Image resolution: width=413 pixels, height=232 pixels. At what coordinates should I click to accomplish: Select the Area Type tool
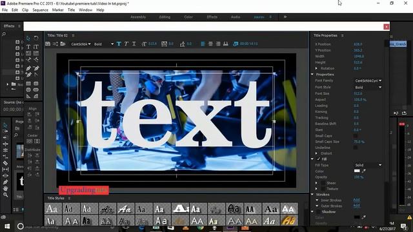(x=28, y=53)
